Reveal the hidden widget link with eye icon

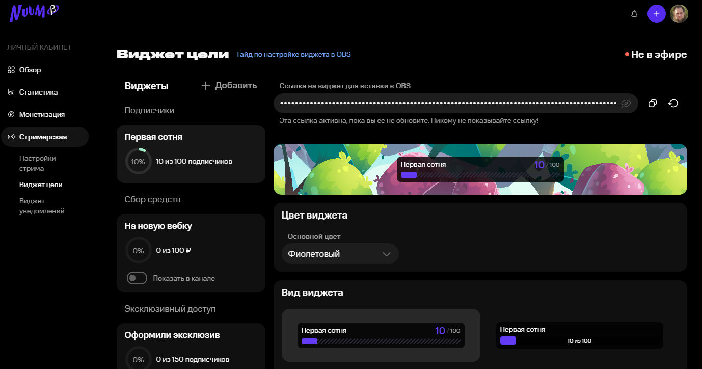626,103
